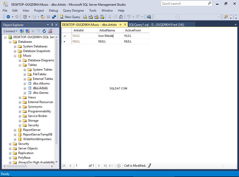Expand the dbo.Genres table node
239x177 pixels.
(25, 93)
